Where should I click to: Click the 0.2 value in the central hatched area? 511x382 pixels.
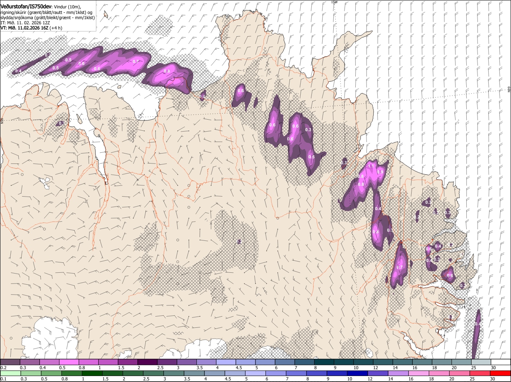(x=239, y=242)
